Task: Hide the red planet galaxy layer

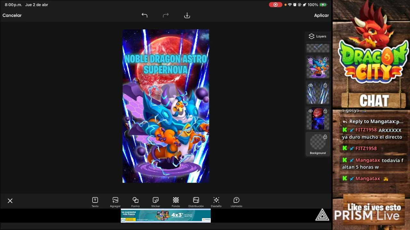Action: tap(310, 111)
